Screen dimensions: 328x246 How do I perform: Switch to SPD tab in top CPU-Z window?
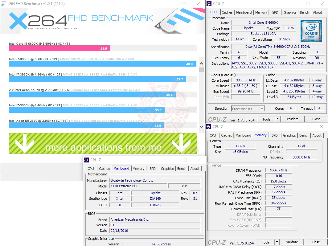coord(275,12)
